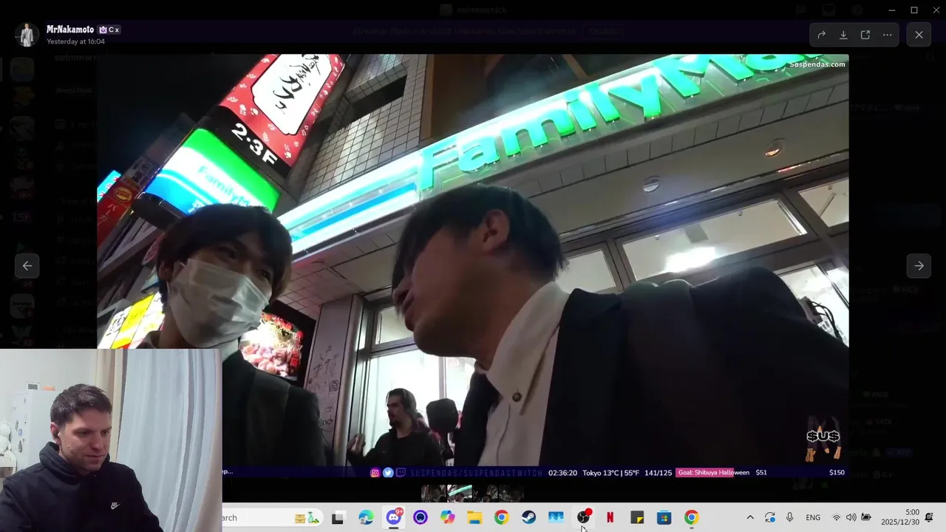Image resolution: width=946 pixels, height=532 pixels.
Task: Select the highlighted FamilyMart thumbnail in strip
Action: (x=460, y=493)
